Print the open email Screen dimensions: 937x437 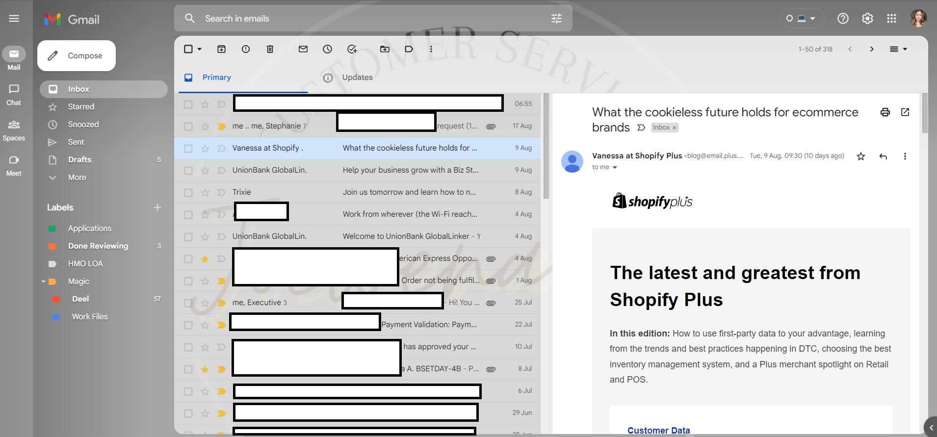pos(885,112)
